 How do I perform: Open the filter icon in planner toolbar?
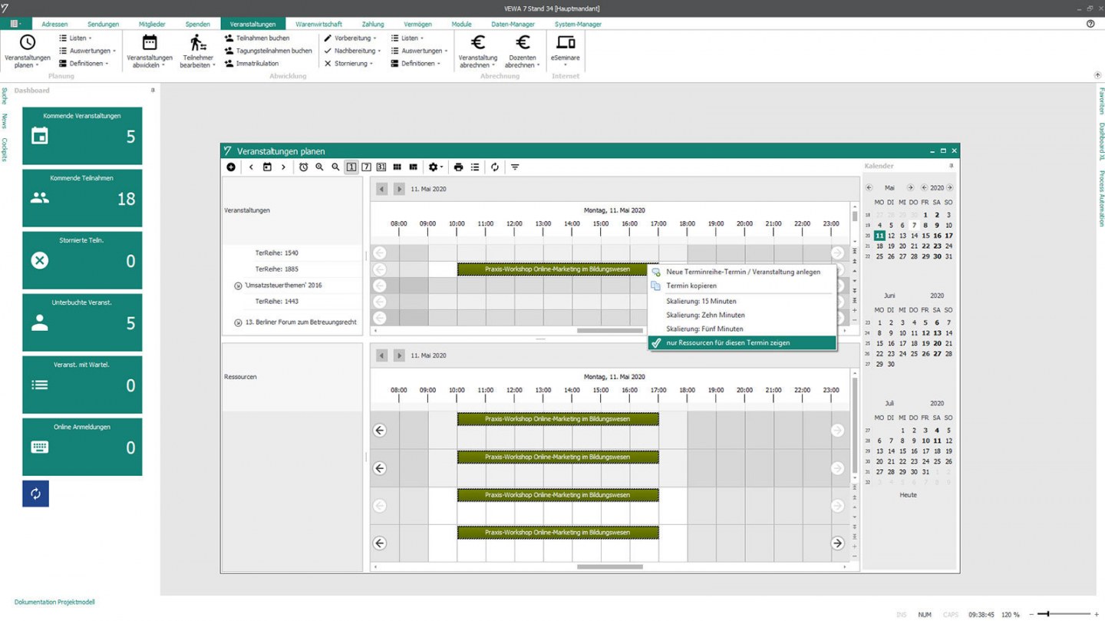pyautogui.click(x=515, y=167)
